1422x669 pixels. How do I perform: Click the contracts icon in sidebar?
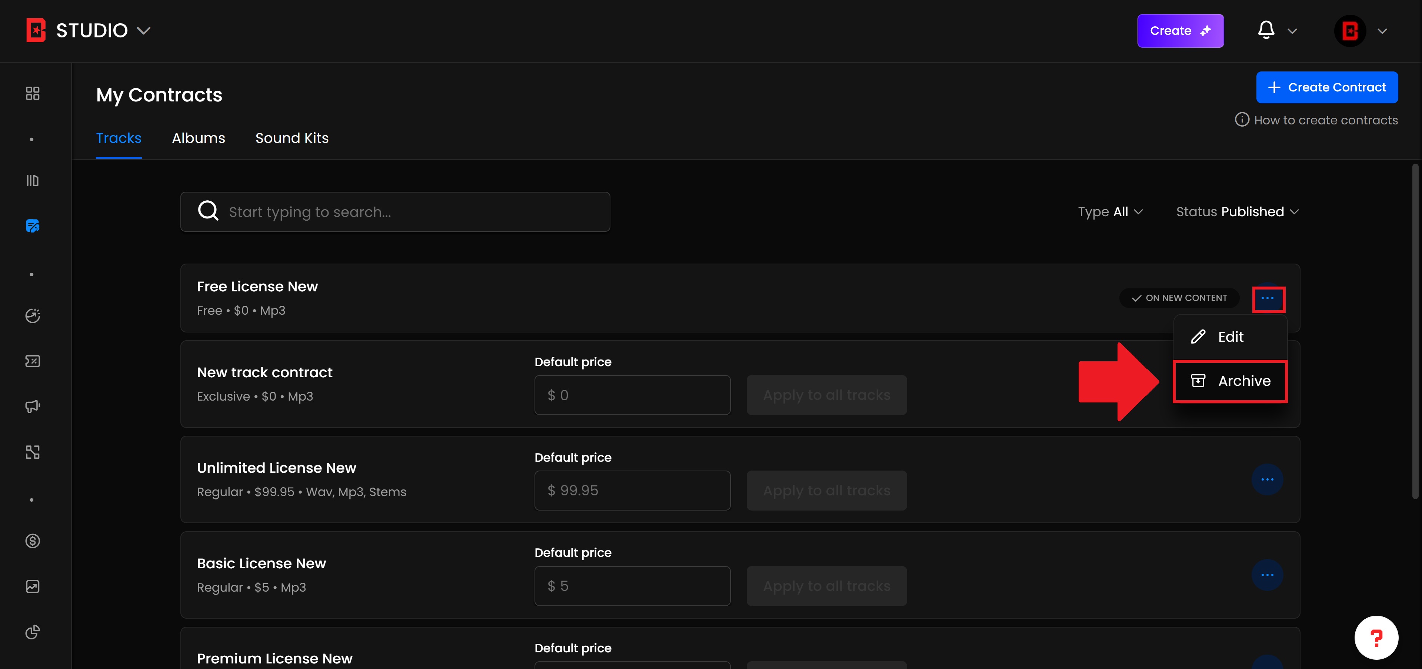tap(33, 226)
